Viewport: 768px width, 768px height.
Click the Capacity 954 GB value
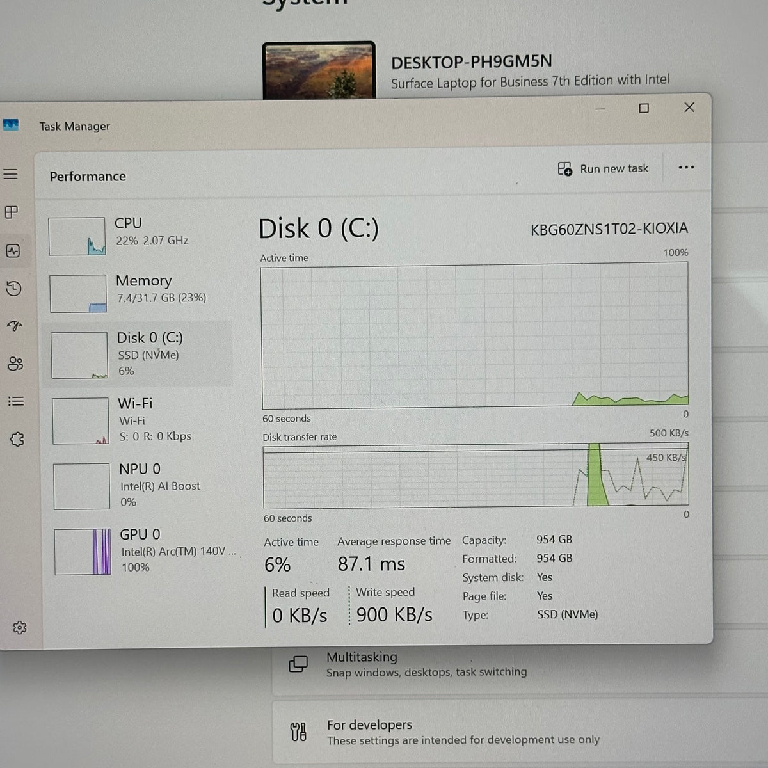[x=554, y=540]
